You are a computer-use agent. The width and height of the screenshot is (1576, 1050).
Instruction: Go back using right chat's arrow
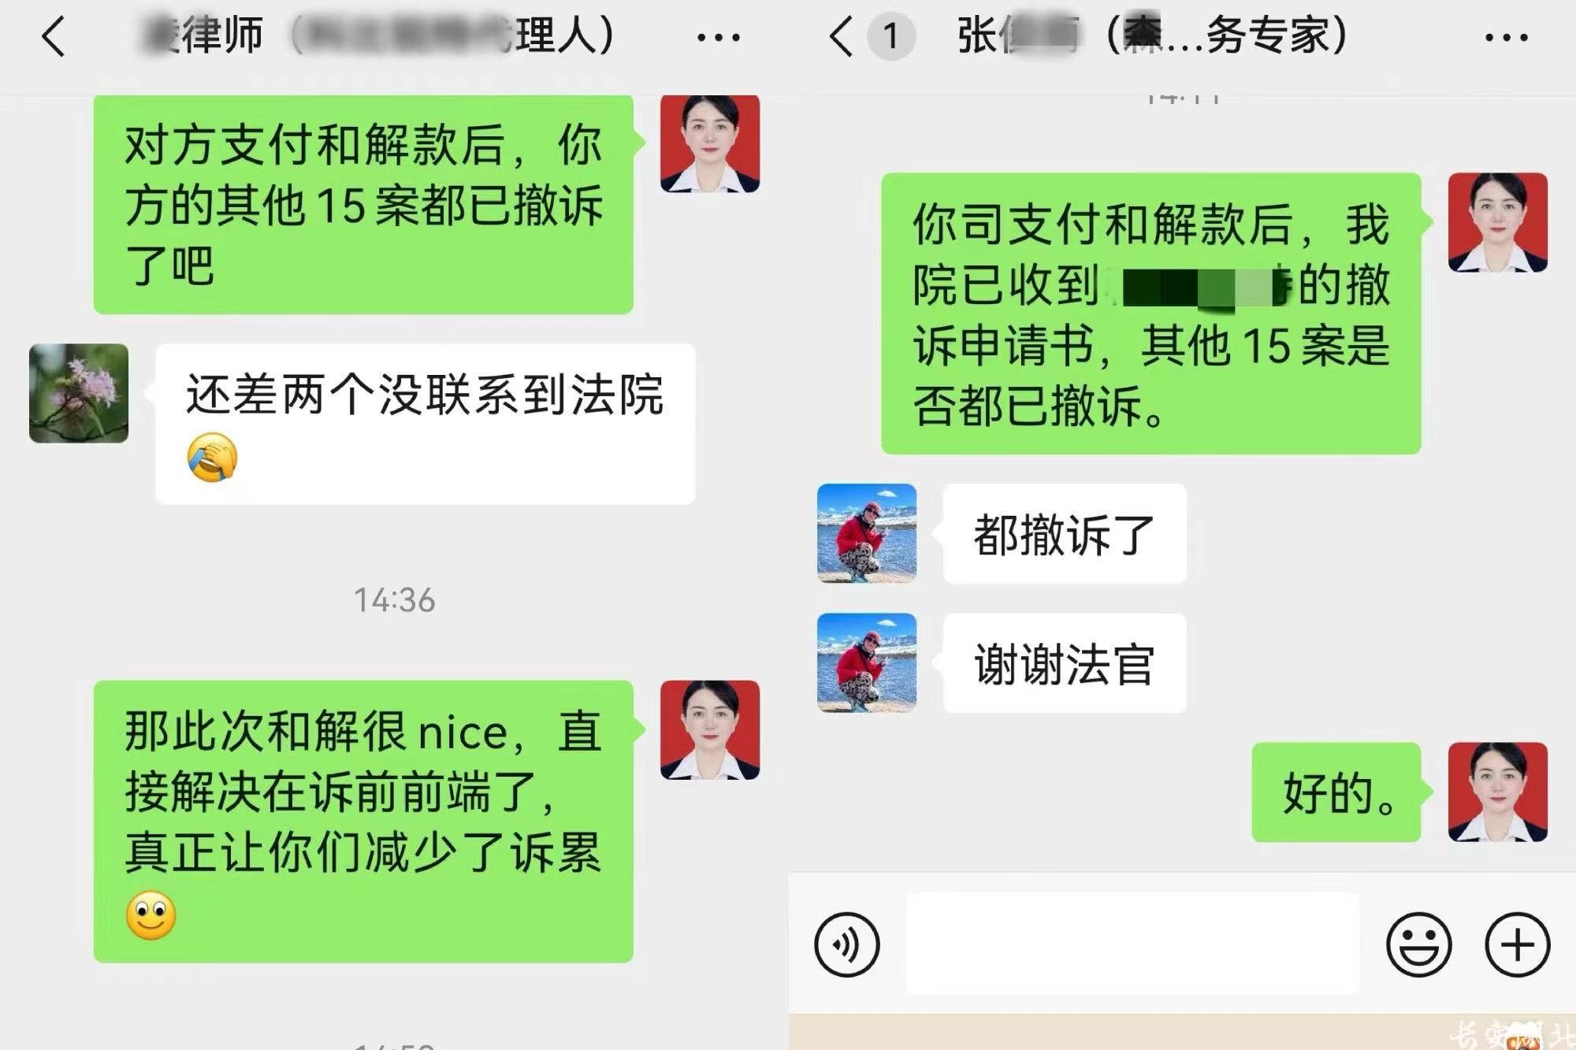point(842,37)
